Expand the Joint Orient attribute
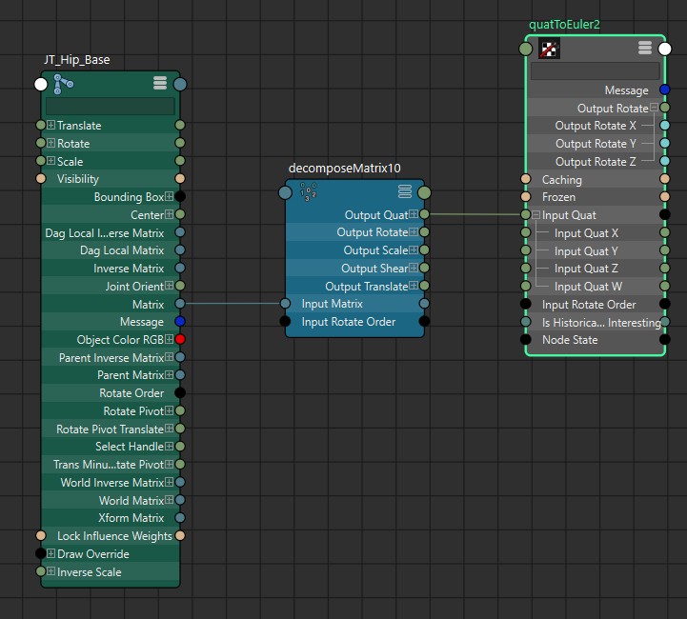 click(x=169, y=286)
